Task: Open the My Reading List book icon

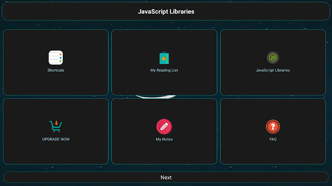Action: [x=164, y=58]
